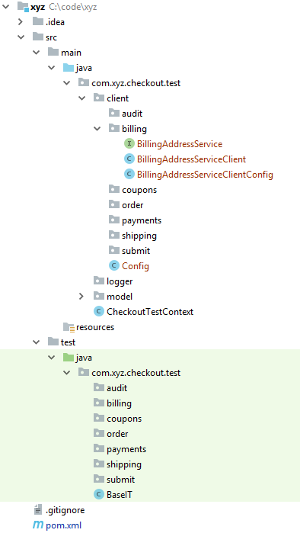Click the BaseIT class icon
Screen dimensions: 300x533
click(99, 495)
